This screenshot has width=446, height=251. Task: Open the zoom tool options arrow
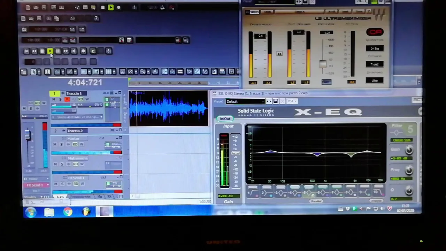(x=148, y=72)
